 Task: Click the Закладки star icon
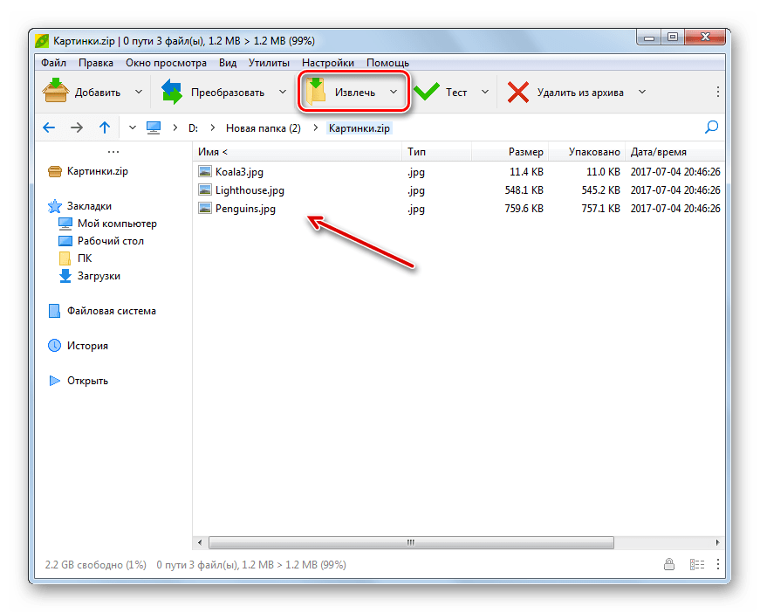(x=55, y=206)
